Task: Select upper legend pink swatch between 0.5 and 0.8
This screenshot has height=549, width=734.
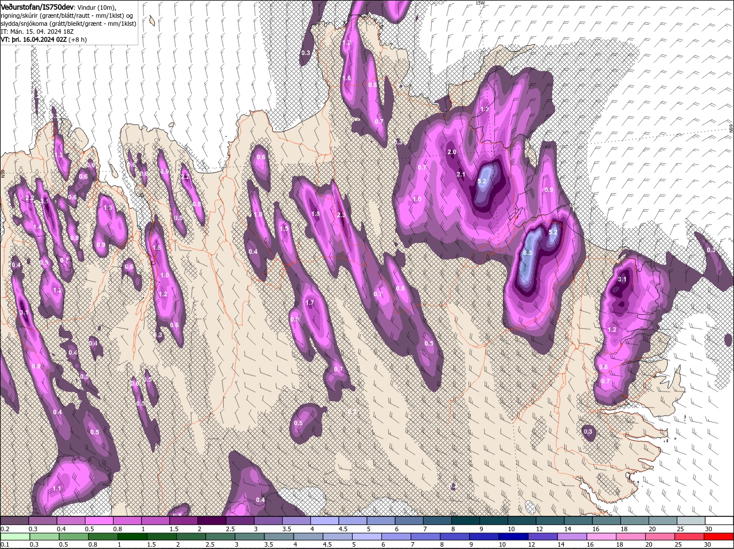Action: tap(99, 520)
